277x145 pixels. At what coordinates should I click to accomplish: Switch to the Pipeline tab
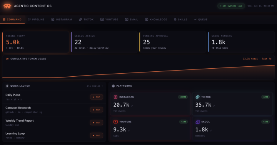[36, 20]
